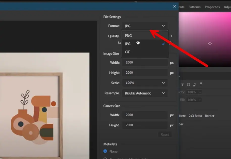This screenshot has width=231, height=159.
Task: Toggle the layer filtering switch
Action: pyautogui.click(x=201, y=84)
